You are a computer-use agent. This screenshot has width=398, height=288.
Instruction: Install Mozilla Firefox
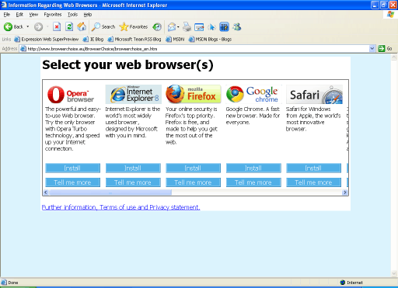(193, 168)
